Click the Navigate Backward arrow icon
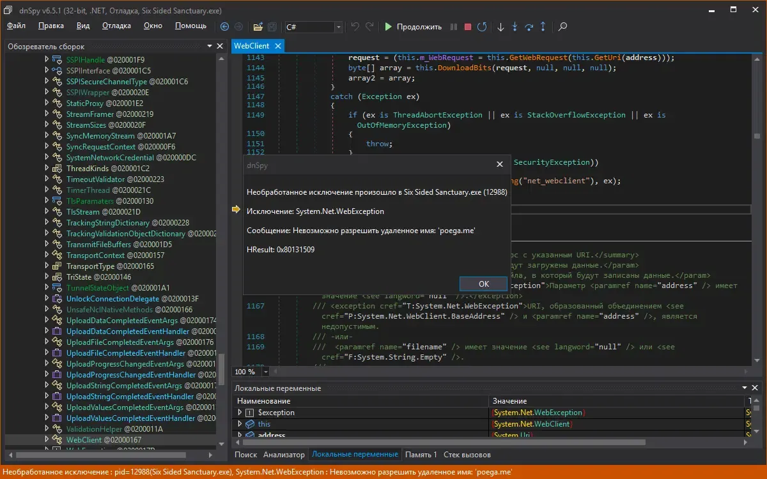The height and width of the screenshot is (479, 767). click(x=224, y=27)
